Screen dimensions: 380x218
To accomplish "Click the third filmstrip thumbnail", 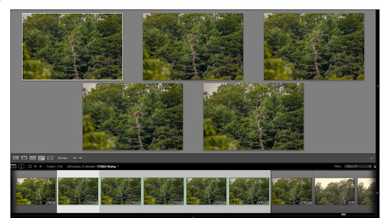I will click(x=121, y=191).
